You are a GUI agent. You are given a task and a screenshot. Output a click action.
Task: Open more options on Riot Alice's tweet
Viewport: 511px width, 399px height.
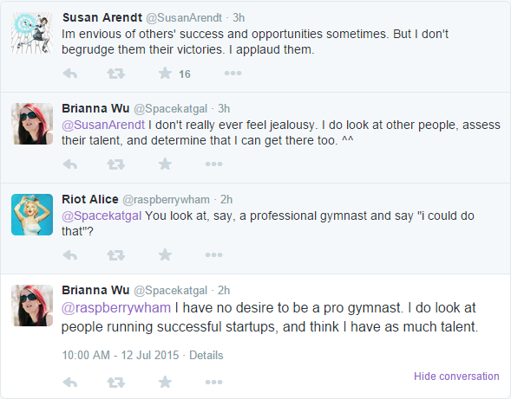coord(213,255)
